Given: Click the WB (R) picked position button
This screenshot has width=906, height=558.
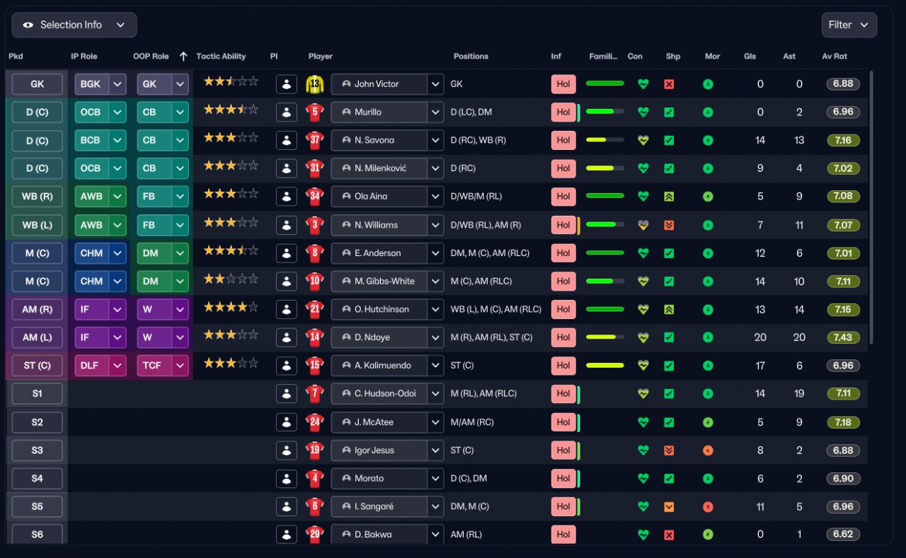Looking at the screenshot, I should [x=38, y=197].
